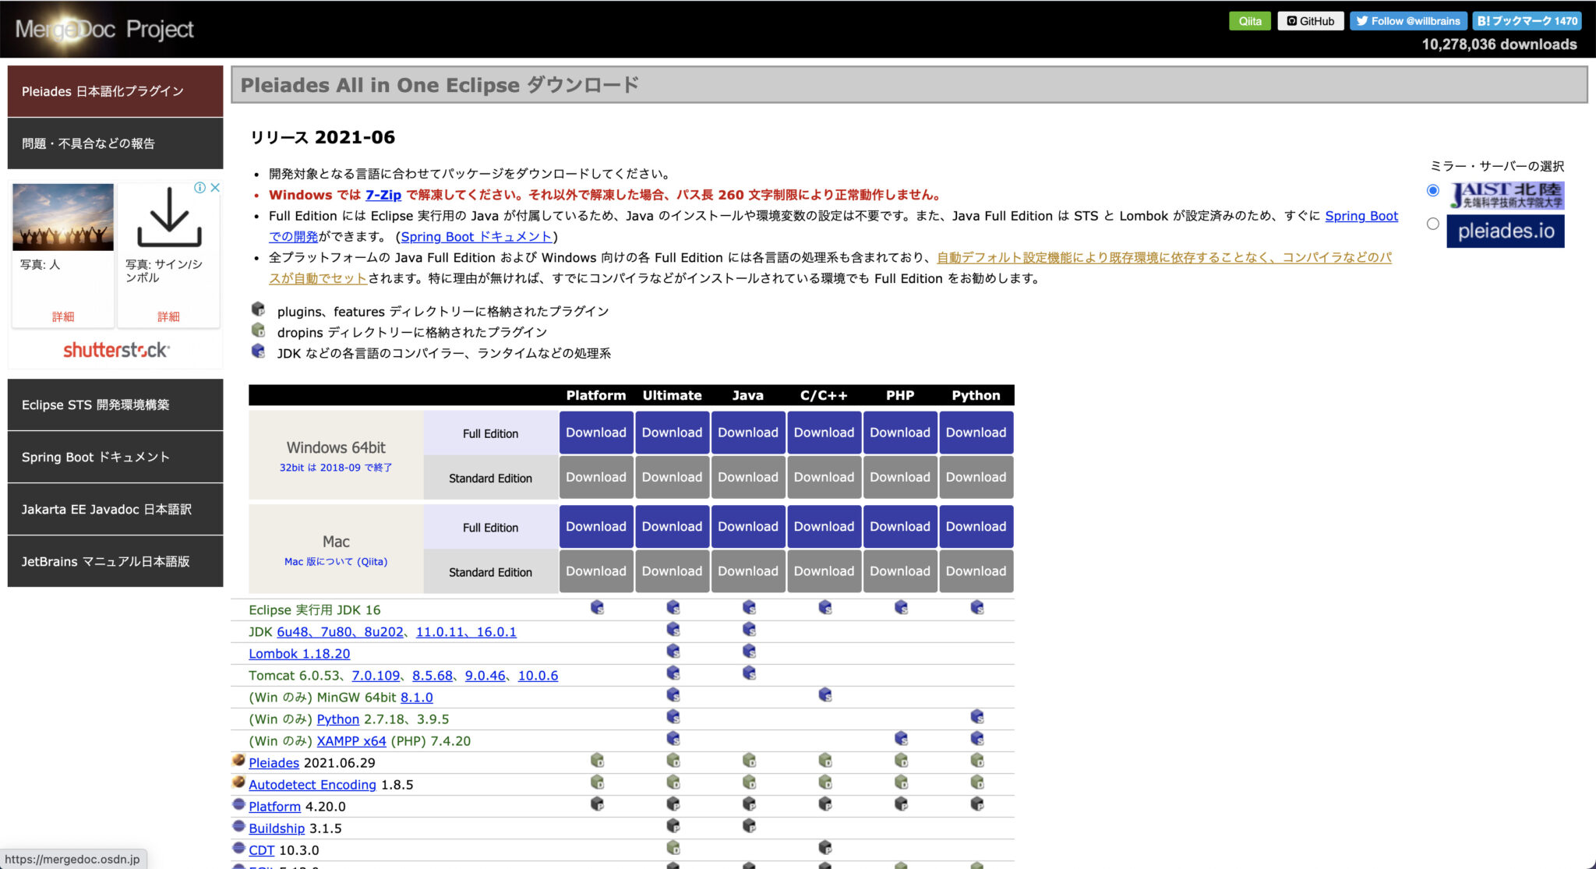The width and height of the screenshot is (1596, 869).
Task: Download Windows Full Edition Java
Action: [748, 433]
